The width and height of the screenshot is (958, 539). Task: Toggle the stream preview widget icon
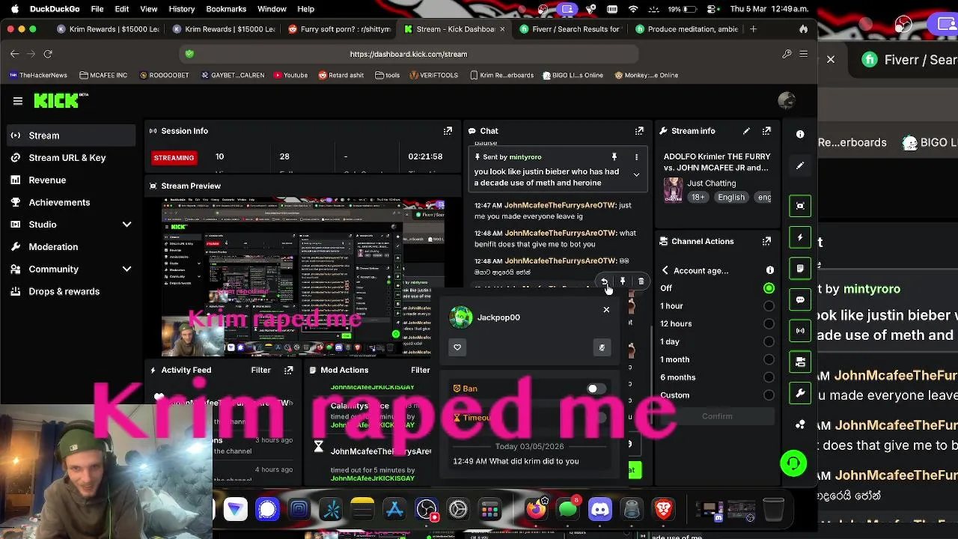800,206
